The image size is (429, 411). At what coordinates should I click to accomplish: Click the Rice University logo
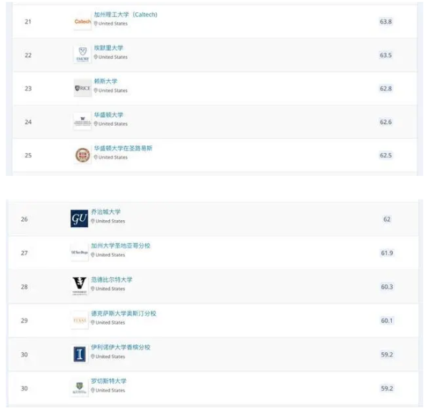coord(83,88)
